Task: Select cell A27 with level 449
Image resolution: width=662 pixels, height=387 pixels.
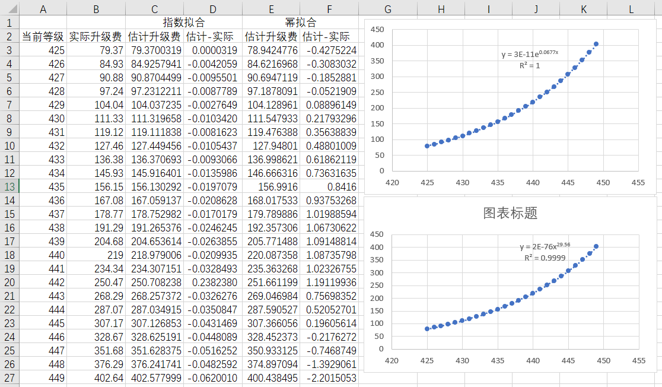Action: pyautogui.click(x=43, y=378)
